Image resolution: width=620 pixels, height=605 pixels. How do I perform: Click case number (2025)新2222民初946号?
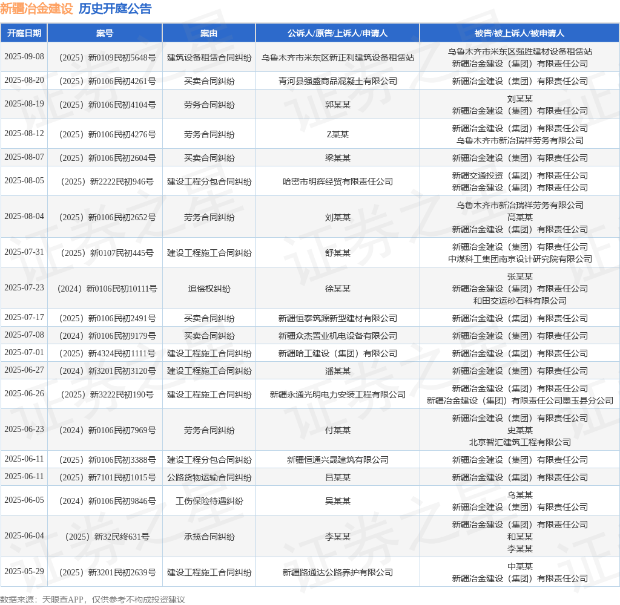click(x=107, y=181)
